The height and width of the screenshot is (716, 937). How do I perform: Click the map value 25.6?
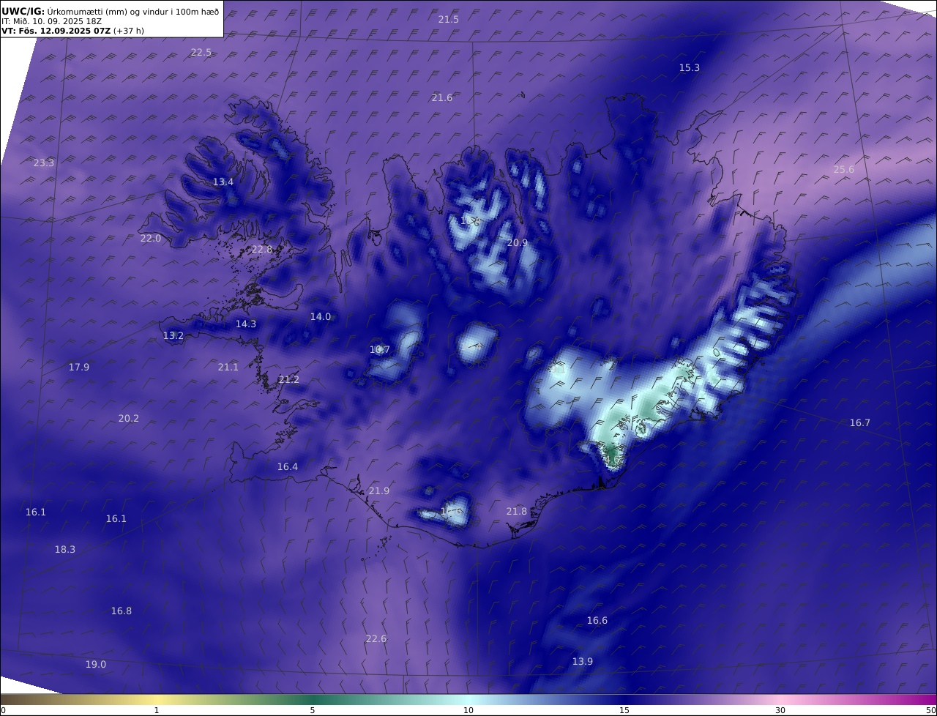point(844,169)
